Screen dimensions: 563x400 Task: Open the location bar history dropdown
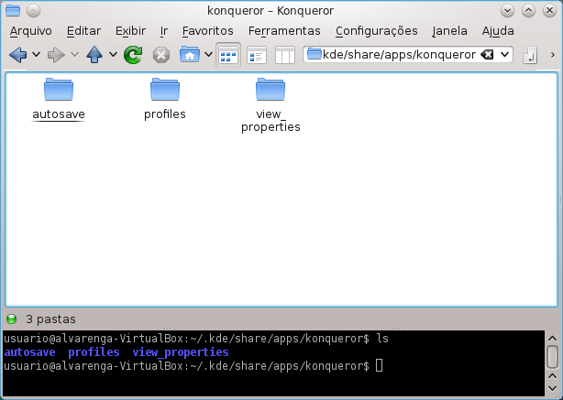click(504, 55)
